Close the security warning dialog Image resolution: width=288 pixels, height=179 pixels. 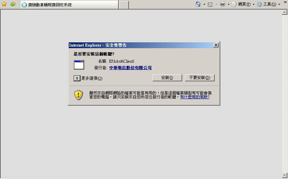[216, 45]
